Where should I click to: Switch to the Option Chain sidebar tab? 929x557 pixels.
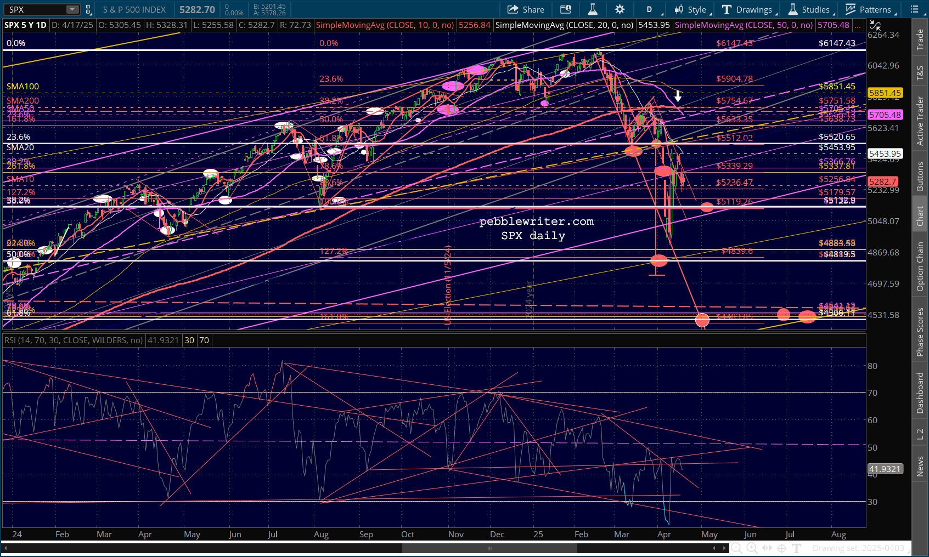coord(920,266)
